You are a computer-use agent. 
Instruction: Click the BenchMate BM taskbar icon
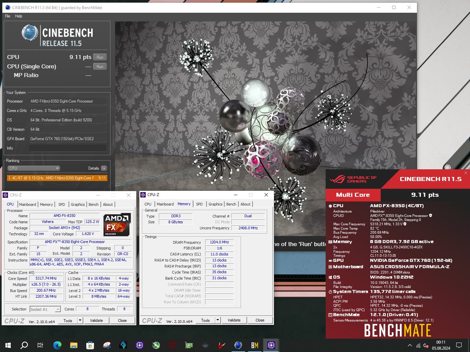tap(255, 345)
